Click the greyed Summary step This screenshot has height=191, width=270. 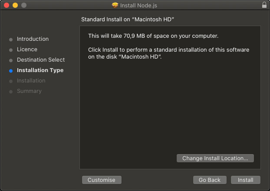pos(29,91)
